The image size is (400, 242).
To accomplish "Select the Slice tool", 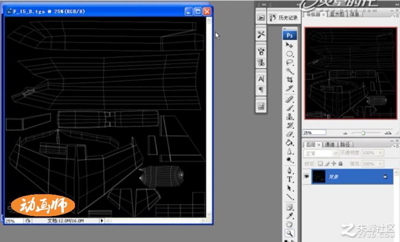I will pyautogui.click(x=289, y=88).
